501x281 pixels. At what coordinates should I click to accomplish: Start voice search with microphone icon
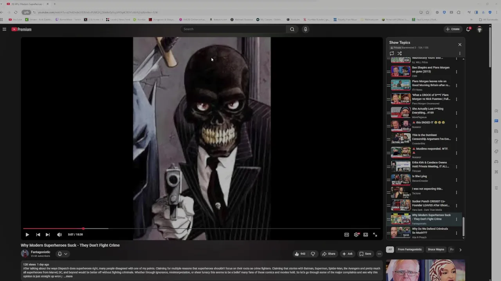click(x=306, y=29)
